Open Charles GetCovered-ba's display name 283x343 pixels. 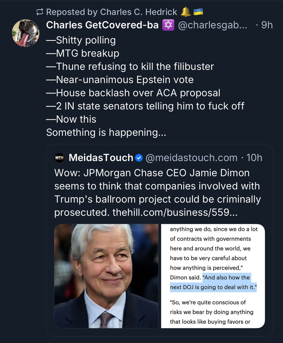[102, 25]
